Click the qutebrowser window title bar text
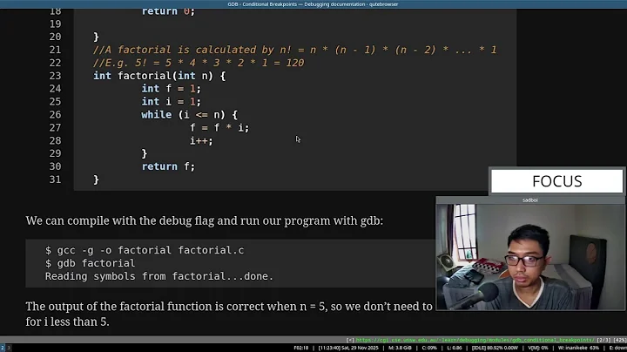This screenshot has width=627, height=352. pos(313,4)
